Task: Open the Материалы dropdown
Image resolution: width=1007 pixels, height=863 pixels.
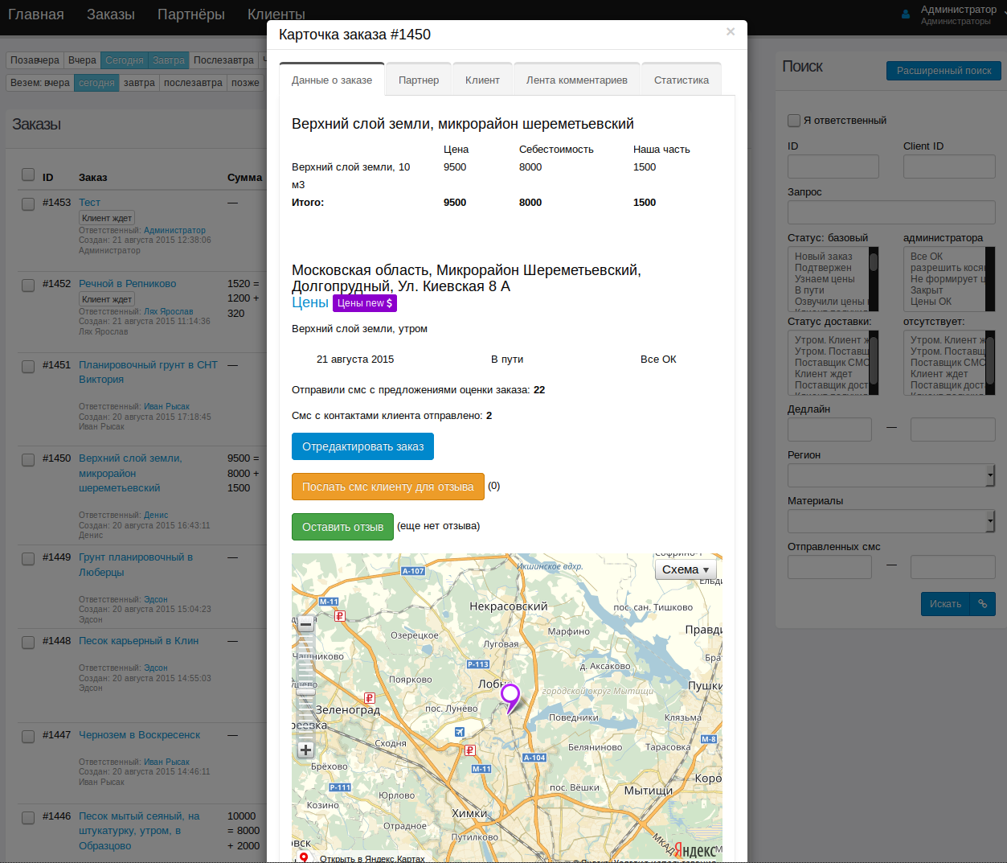Action: [891, 521]
